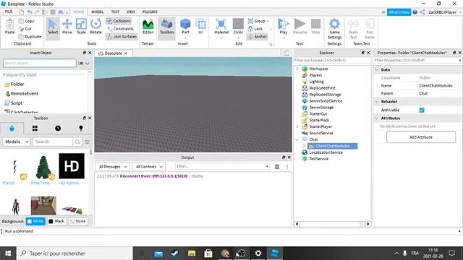463x260 pixels.
Task: Insert a RemoteEvent object
Action: pos(22,94)
